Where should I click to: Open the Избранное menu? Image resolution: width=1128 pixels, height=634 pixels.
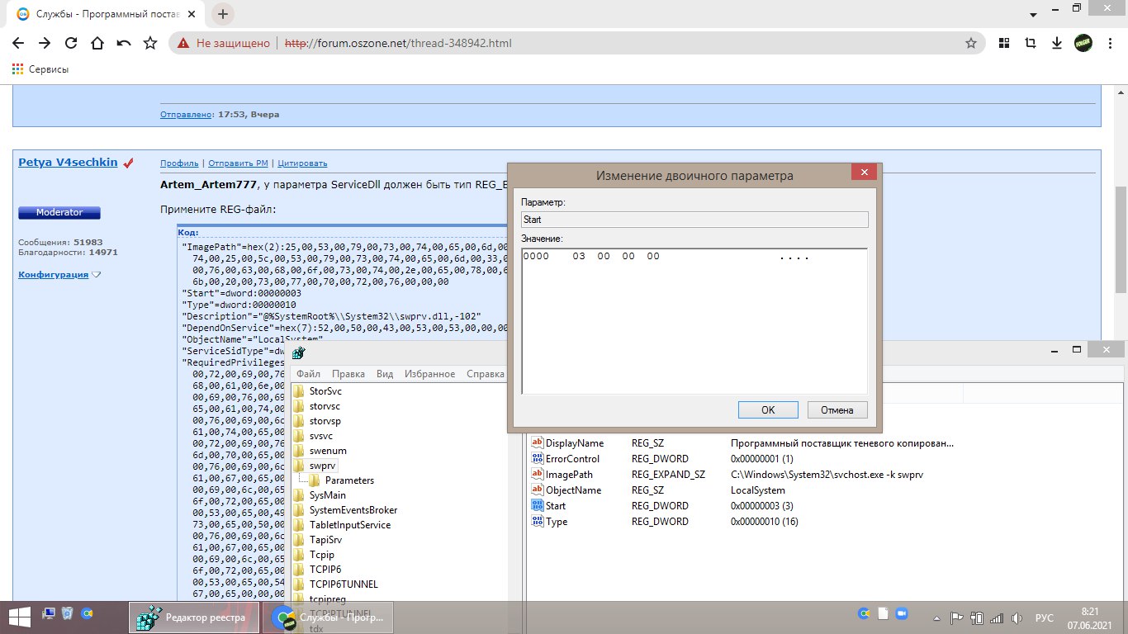(429, 374)
